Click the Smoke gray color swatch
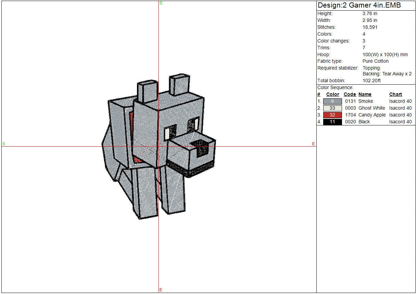The height and width of the screenshot is (294, 417). 332,101
